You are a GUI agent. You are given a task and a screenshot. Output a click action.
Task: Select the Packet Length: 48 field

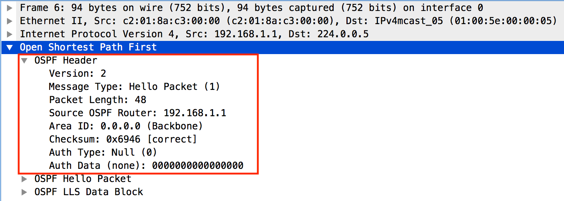click(98, 100)
